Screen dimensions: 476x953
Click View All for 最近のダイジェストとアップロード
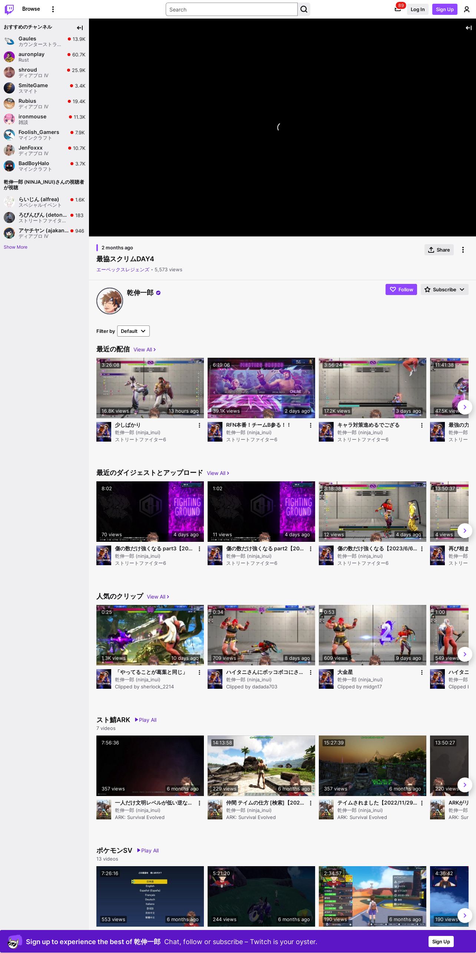[218, 473]
